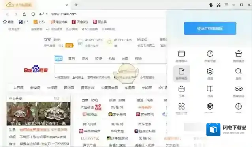252x147 pixels.
Task: Click the scissors screenshot icon in title bar
Action: [218, 5]
